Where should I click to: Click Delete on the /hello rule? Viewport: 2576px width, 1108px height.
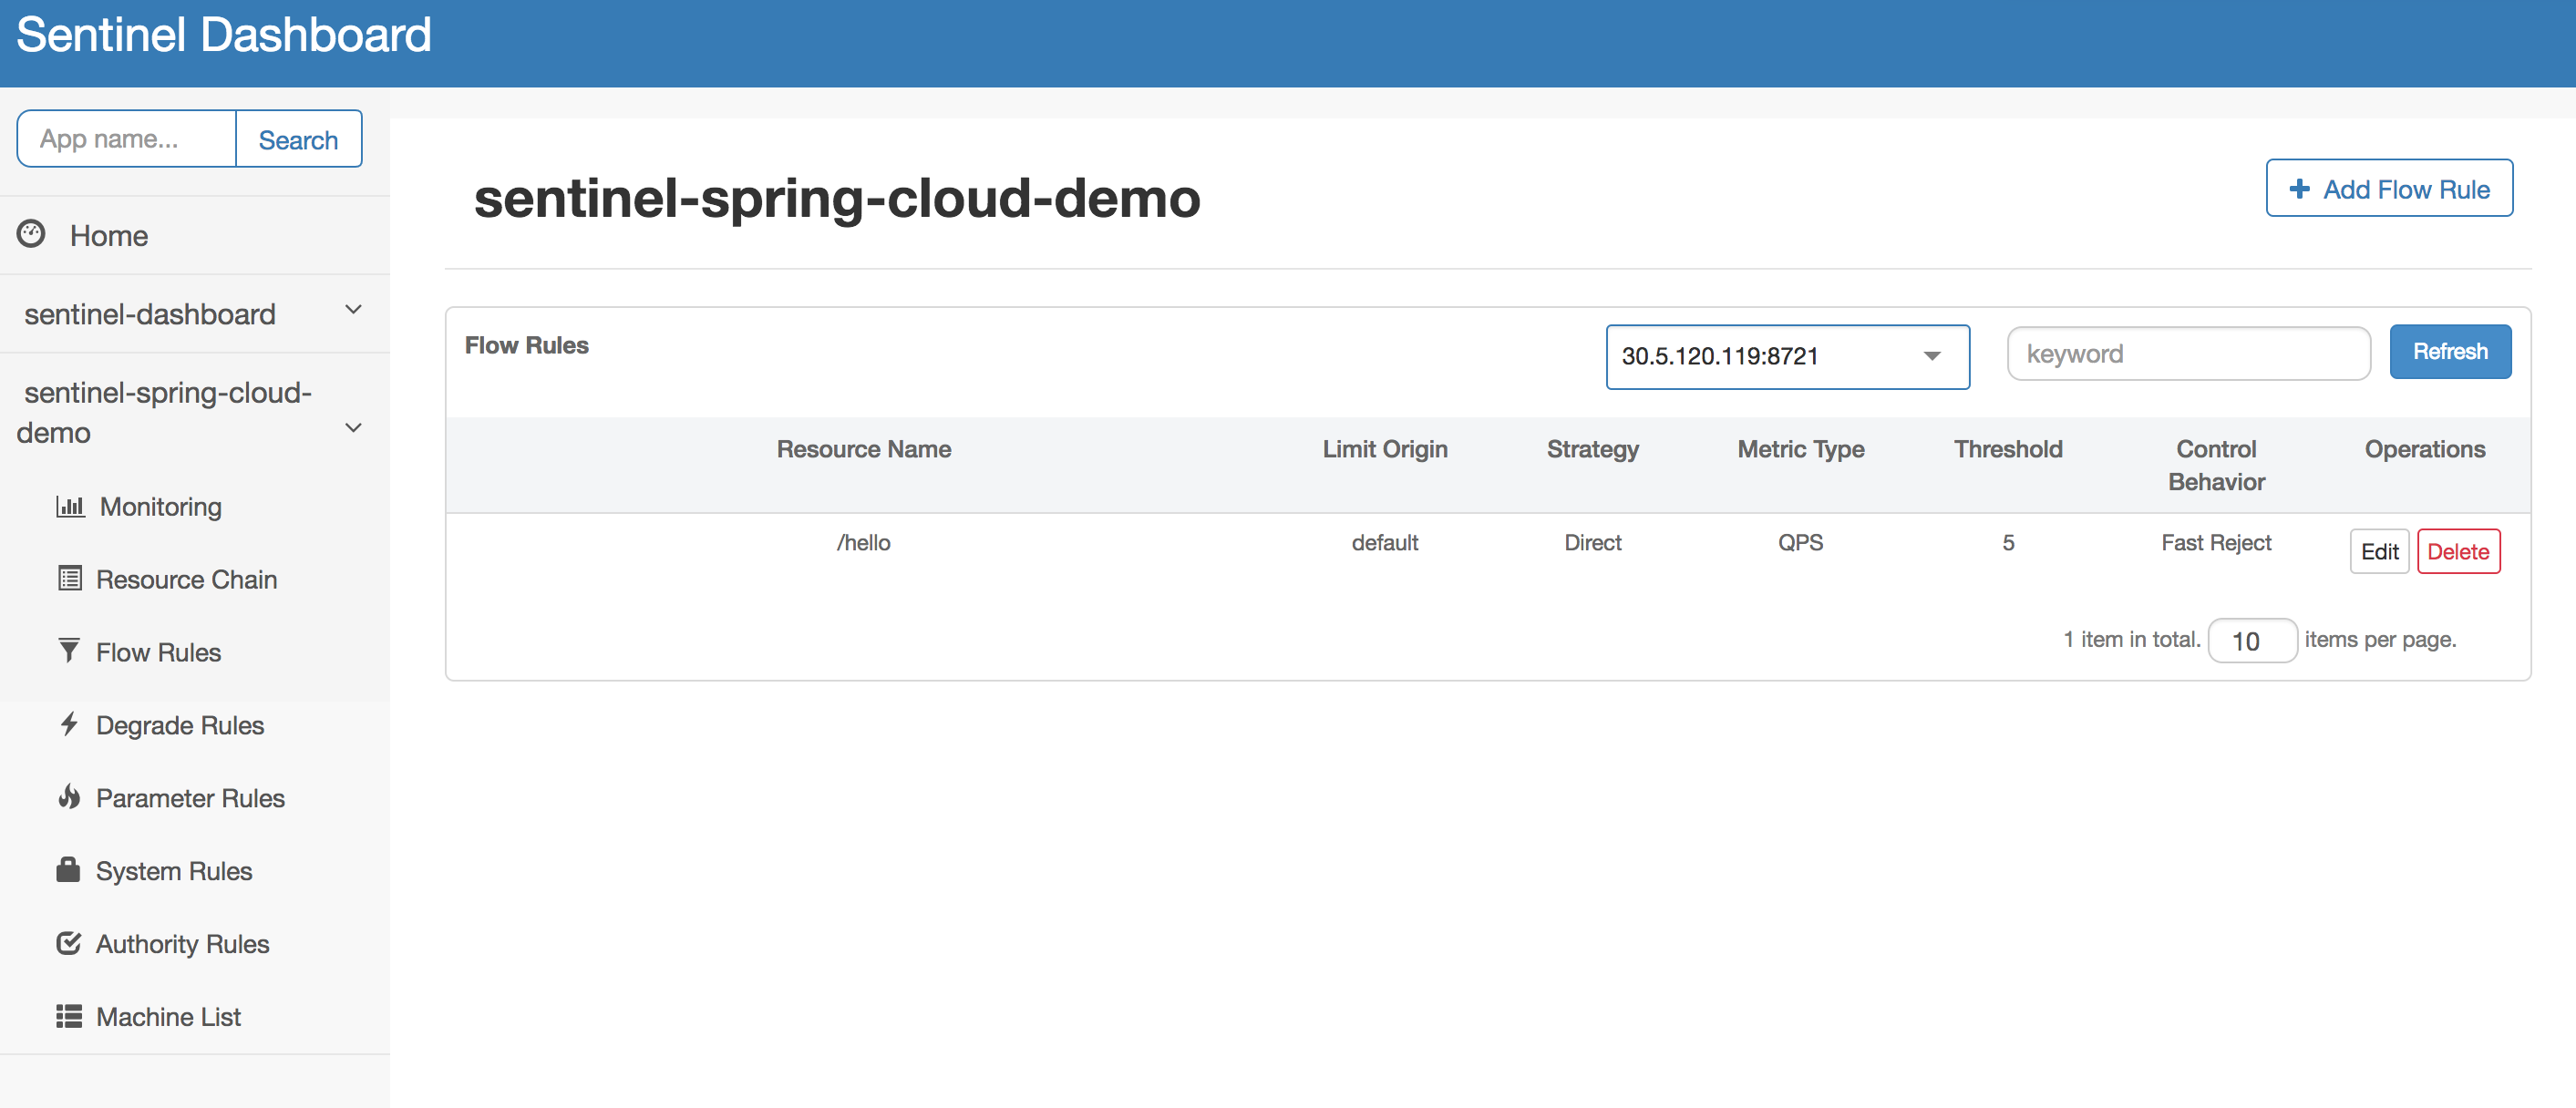(x=2459, y=549)
